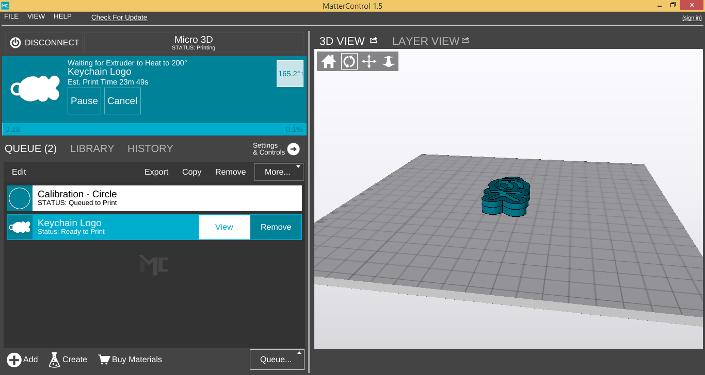Viewport: 705px width, 375px height.
Task: Click the vertical panel splitter bar
Action: click(310, 201)
